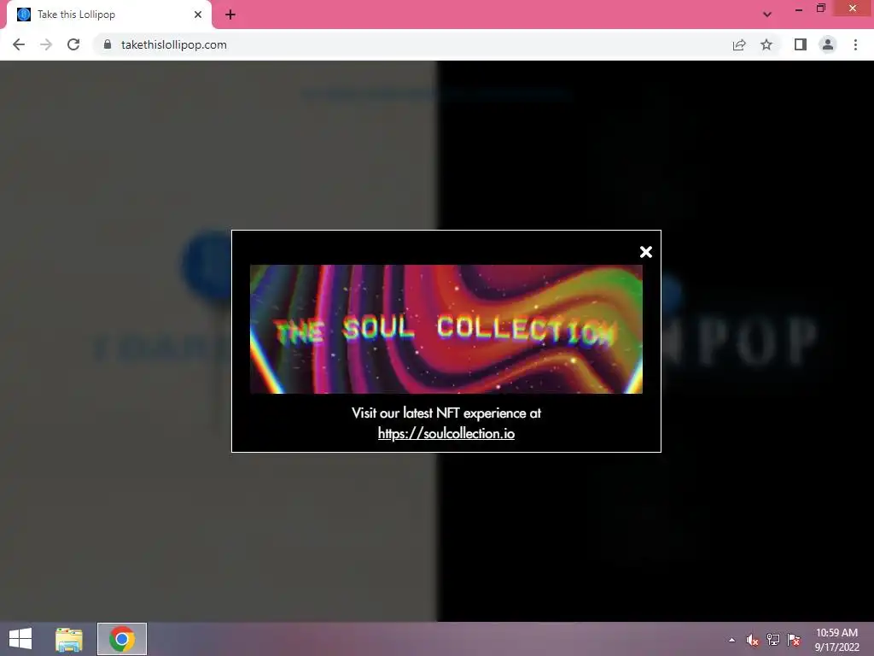Toggle the Chrome side panel
Image resolution: width=874 pixels, height=656 pixels.
(x=801, y=44)
